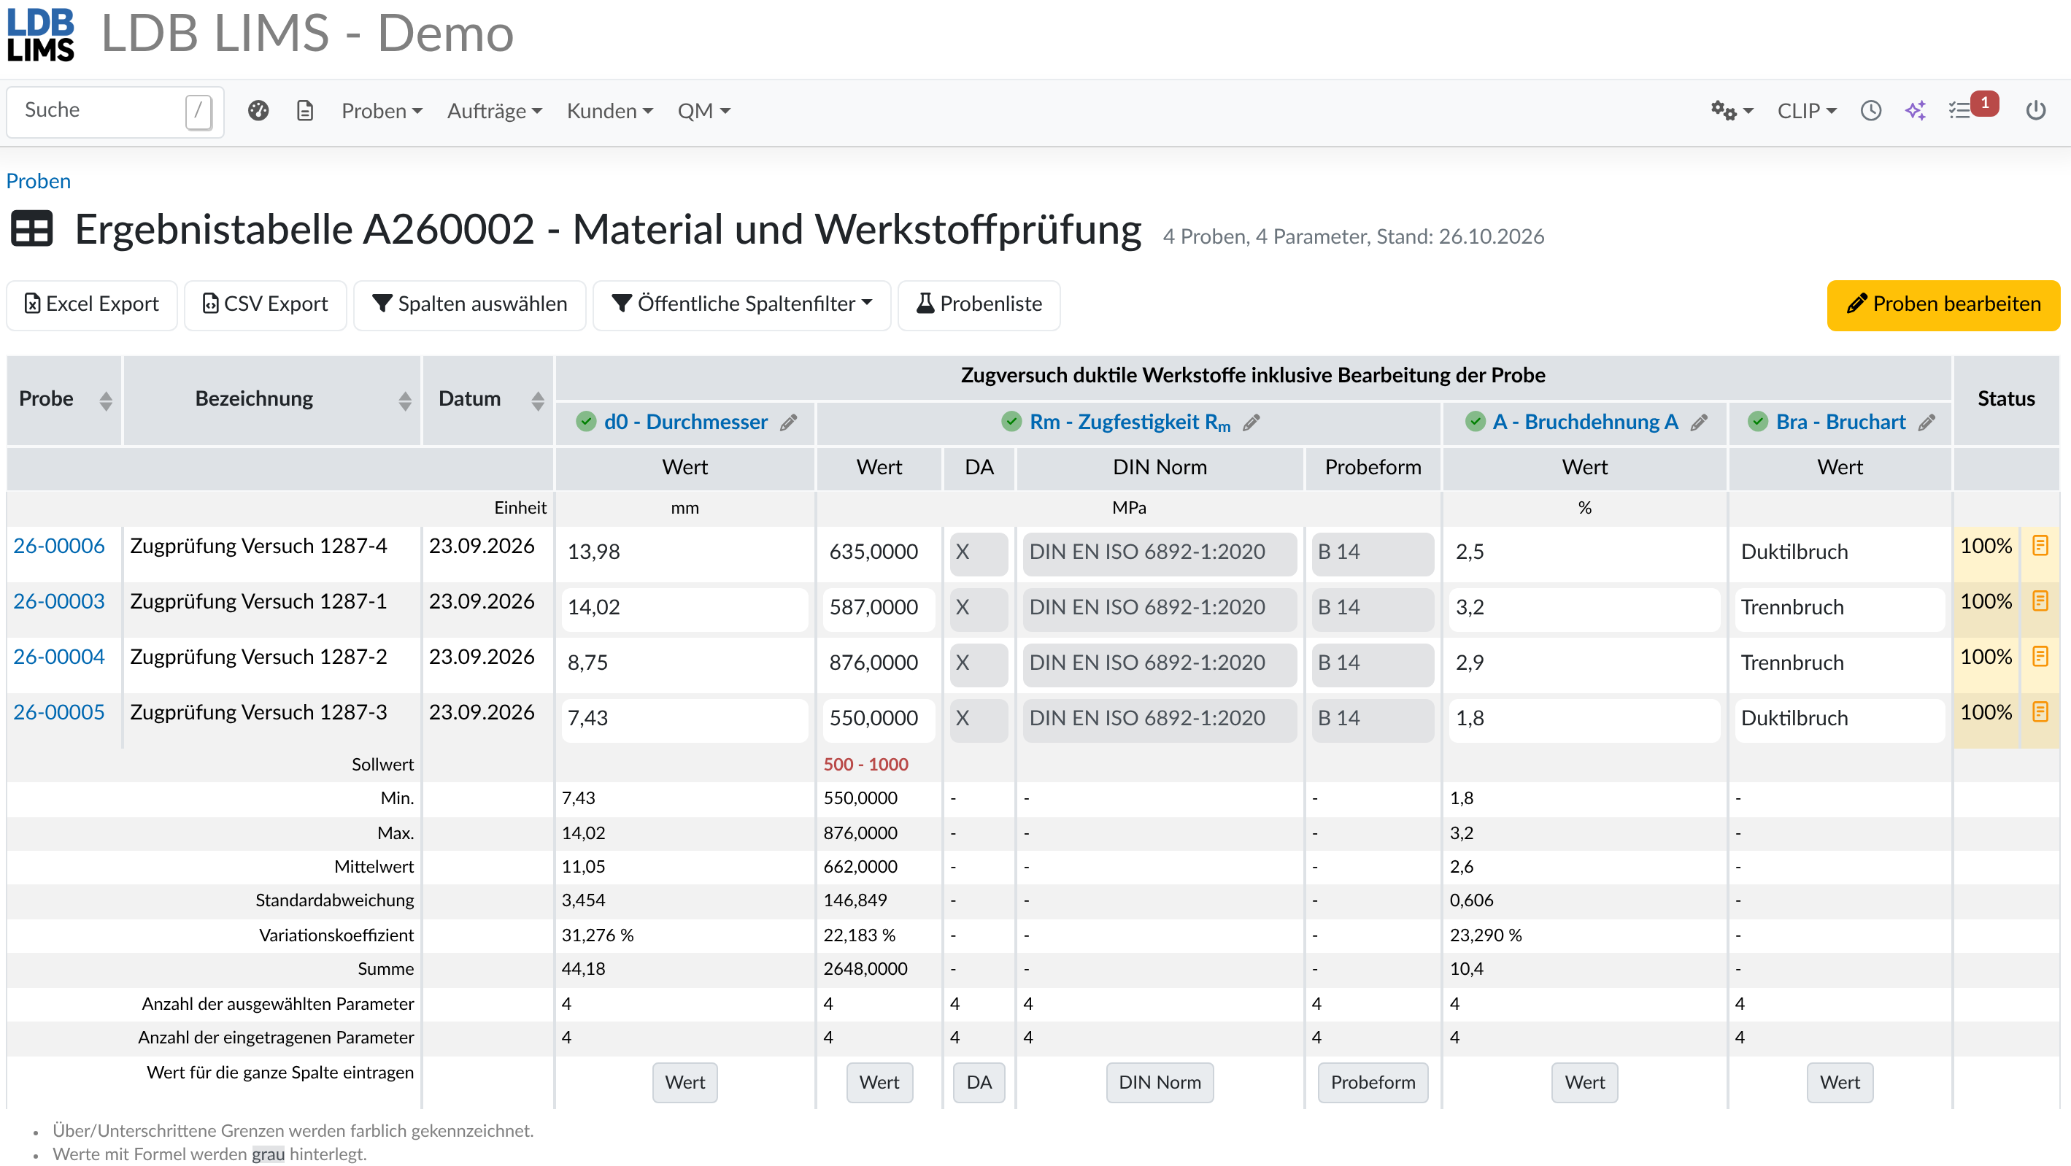
Task: Open sample link 26-00006
Action: pyautogui.click(x=58, y=546)
